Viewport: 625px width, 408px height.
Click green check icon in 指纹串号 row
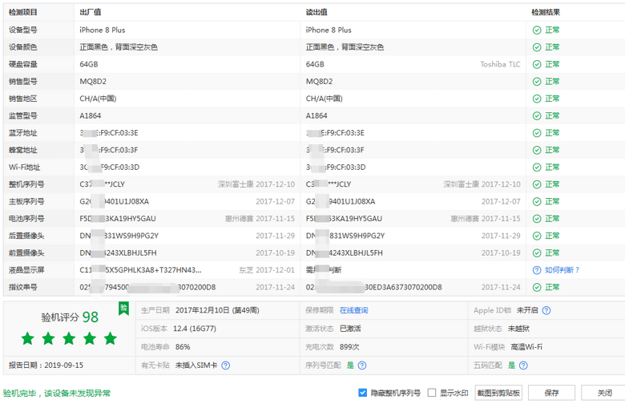click(x=537, y=287)
